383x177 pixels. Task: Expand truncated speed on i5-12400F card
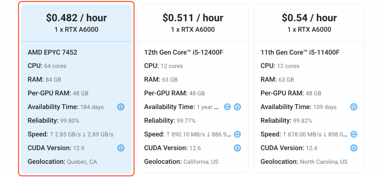[x=238, y=134]
